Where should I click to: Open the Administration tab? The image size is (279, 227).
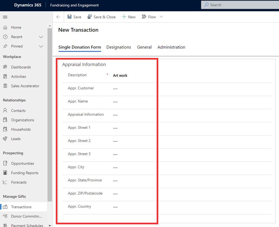tap(171, 47)
